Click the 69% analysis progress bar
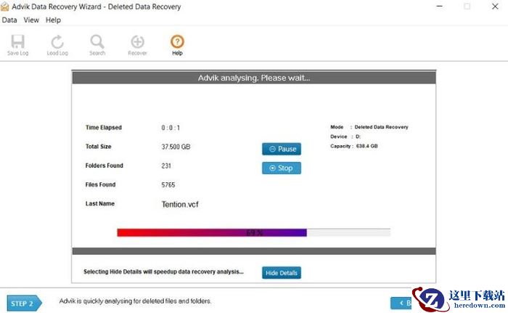 tap(254, 232)
